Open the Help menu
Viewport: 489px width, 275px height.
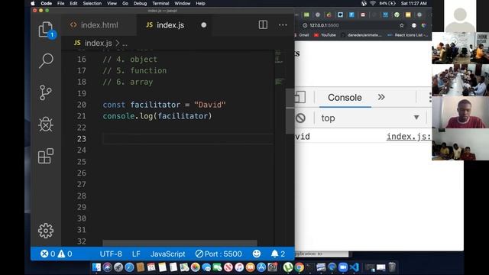[x=200, y=3]
